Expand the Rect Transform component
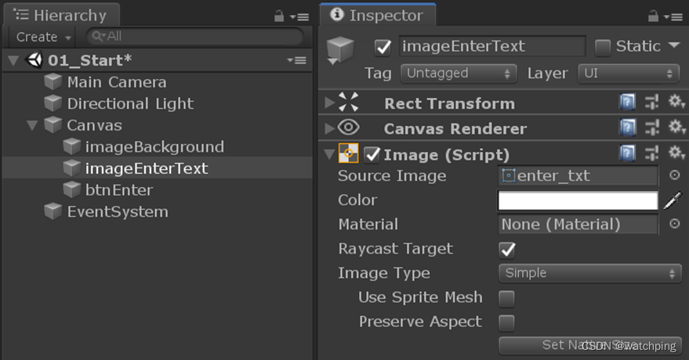This screenshot has height=360, width=689. click(329, 103)
